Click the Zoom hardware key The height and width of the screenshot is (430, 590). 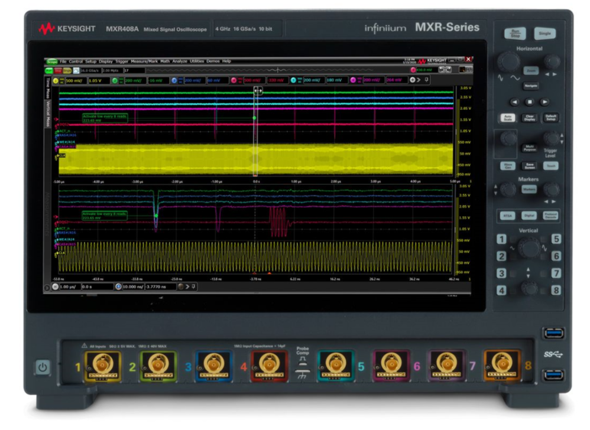[531, 71]
